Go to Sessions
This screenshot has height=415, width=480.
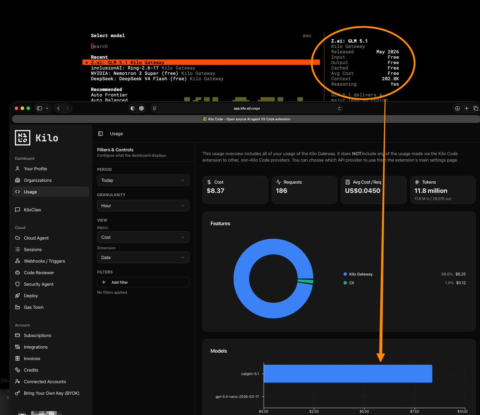[33, 250]
